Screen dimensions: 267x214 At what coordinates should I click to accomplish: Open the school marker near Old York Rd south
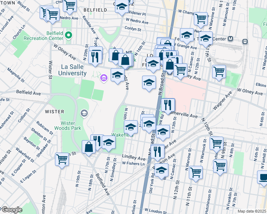point(161,171)
